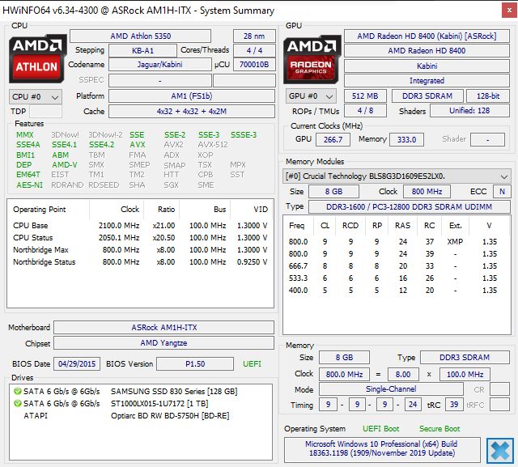Click the SSE4.2 feature label
This screenshot has width=518, height=467.
tap(101, 145)
